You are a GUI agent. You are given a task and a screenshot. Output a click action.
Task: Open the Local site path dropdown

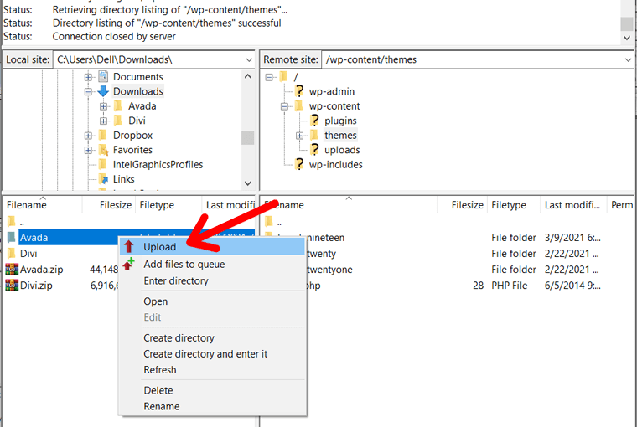pyautogui.click(x=249, y=59)
